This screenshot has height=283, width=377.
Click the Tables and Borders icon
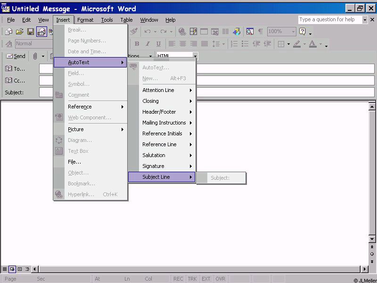193,32
